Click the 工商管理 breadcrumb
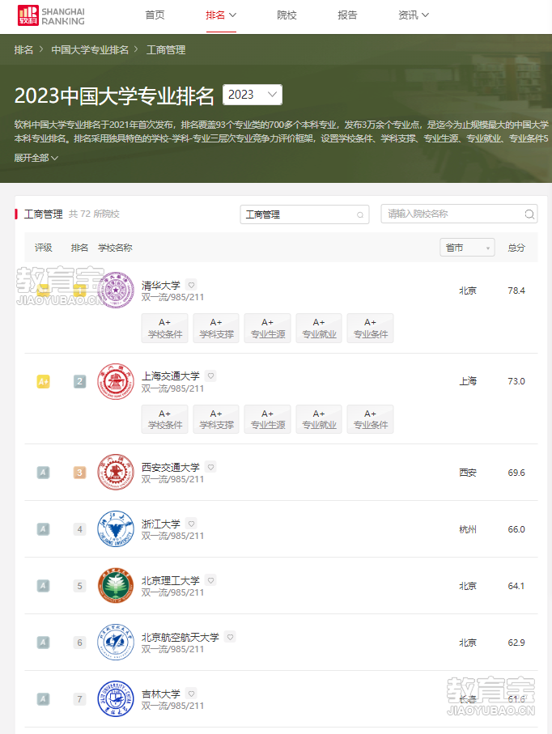The width and height of the screenshot is (552, 734). tap(166, 49)
